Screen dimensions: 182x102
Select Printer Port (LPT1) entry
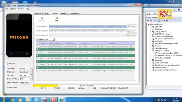click(163, 58)
